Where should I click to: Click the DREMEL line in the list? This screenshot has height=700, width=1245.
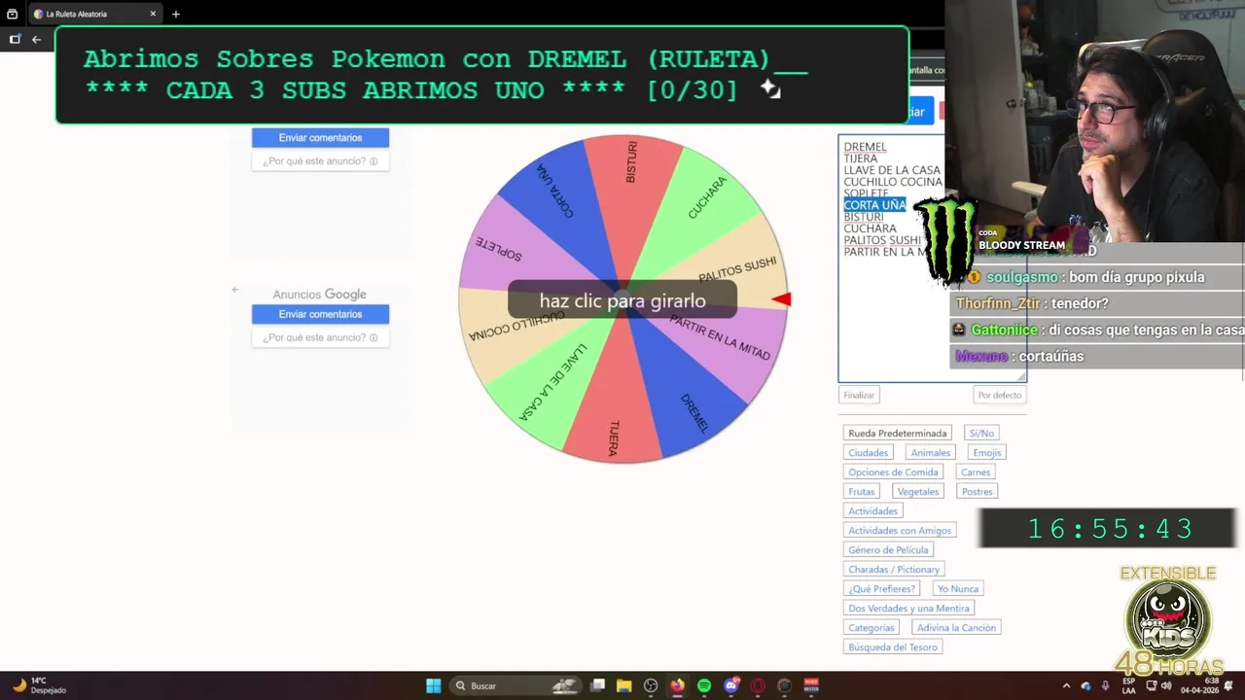[x=865, y=147]
